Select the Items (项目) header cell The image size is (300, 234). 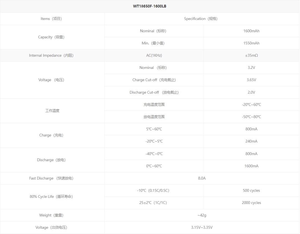(x=51, y=19)
